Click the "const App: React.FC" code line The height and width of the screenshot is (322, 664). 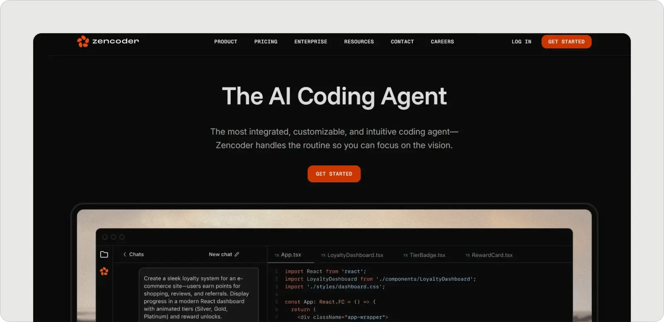click(x=330, y=302)
